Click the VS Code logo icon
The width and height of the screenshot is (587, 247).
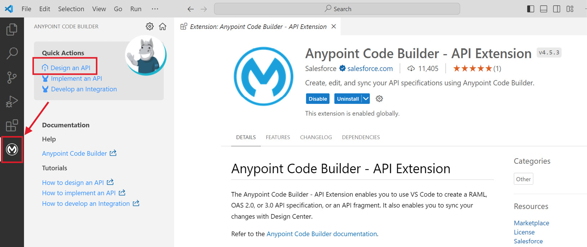[x=9, y=9]
